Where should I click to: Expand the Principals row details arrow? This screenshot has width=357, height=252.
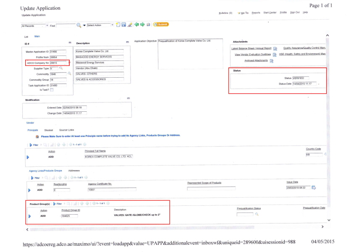[x=28, y=157]
